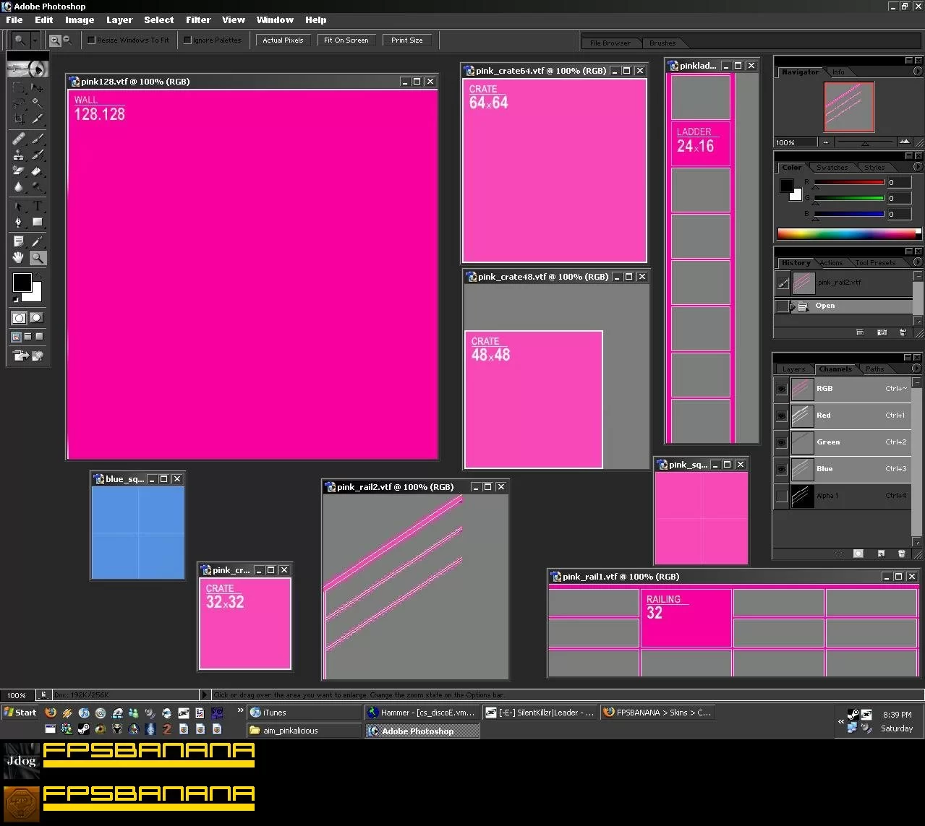Select the Pen tool
Screen dimensions: 925x826
coord(19,223)
